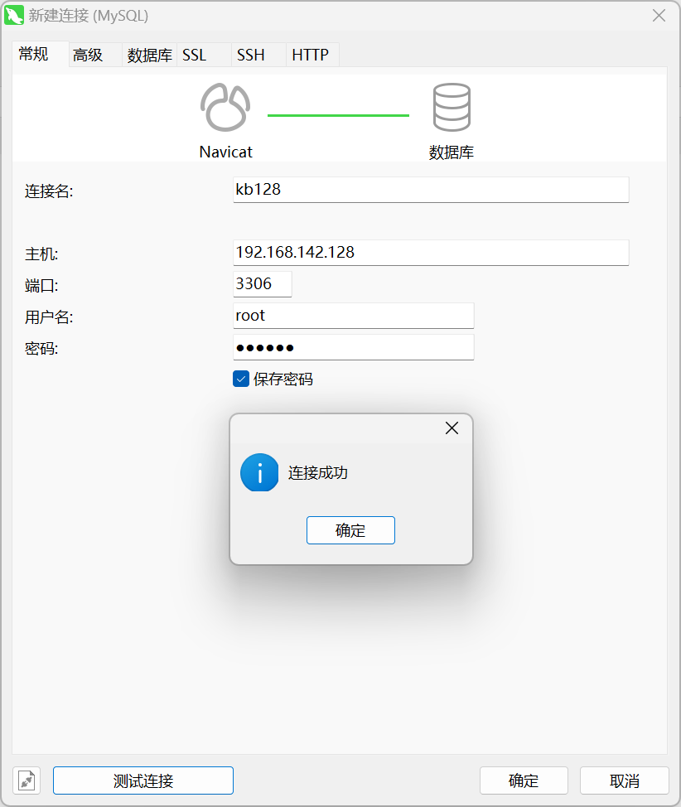
Task: Focus the 连接名 field containing kb128
Action: [x=431, y=190]
